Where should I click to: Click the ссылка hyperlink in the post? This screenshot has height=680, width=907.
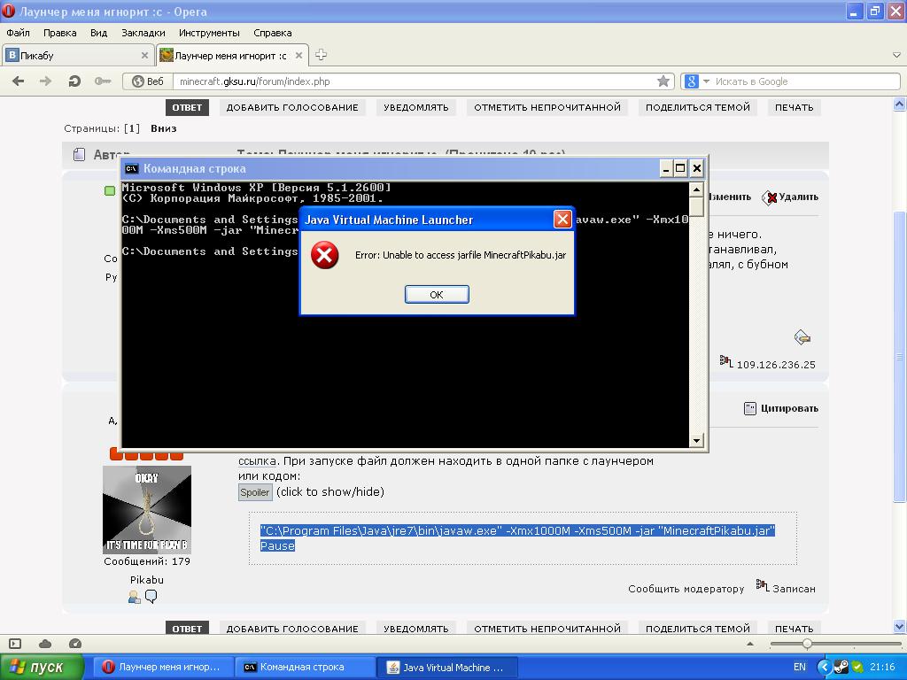click(x=257, y=461)
